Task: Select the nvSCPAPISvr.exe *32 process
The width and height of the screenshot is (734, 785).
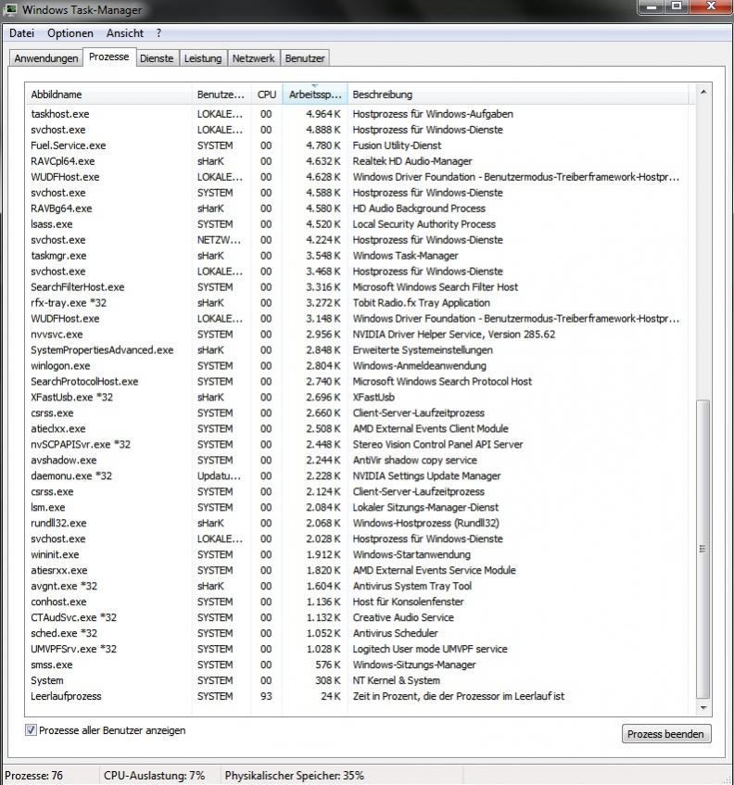Action: point(359,444)
